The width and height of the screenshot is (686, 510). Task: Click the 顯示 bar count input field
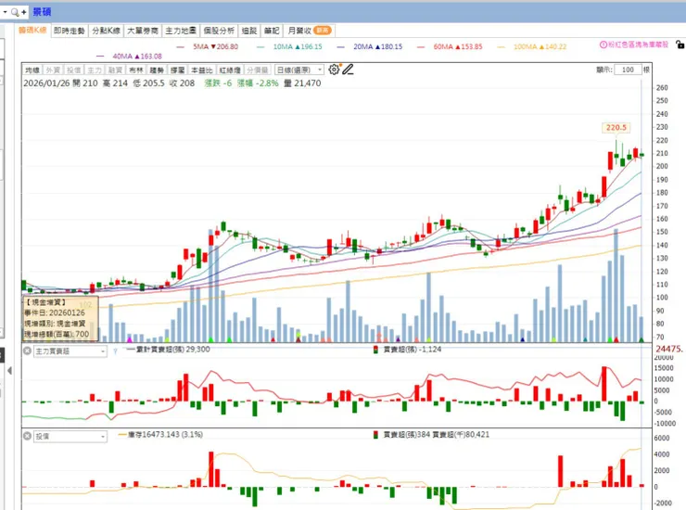628,70
